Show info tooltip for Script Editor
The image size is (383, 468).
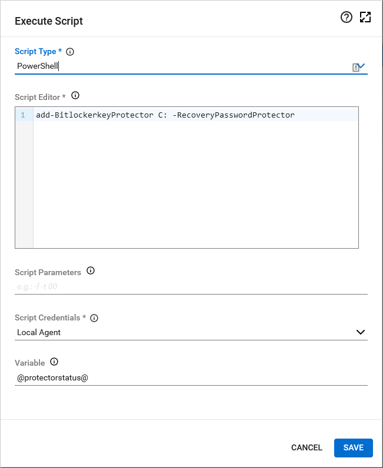(75, 95)
